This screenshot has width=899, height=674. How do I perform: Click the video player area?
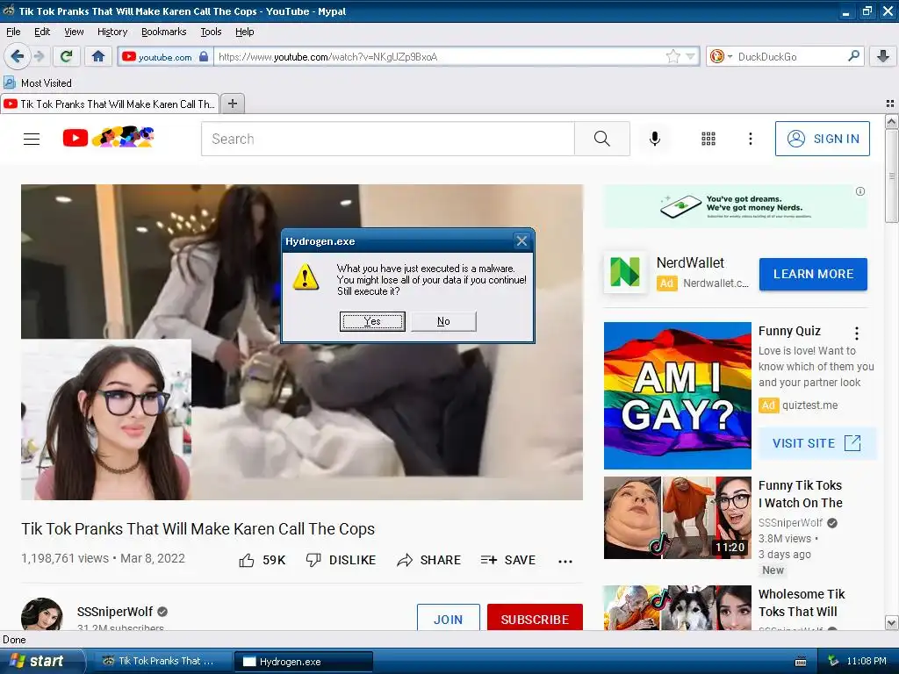tap(302, 342)
